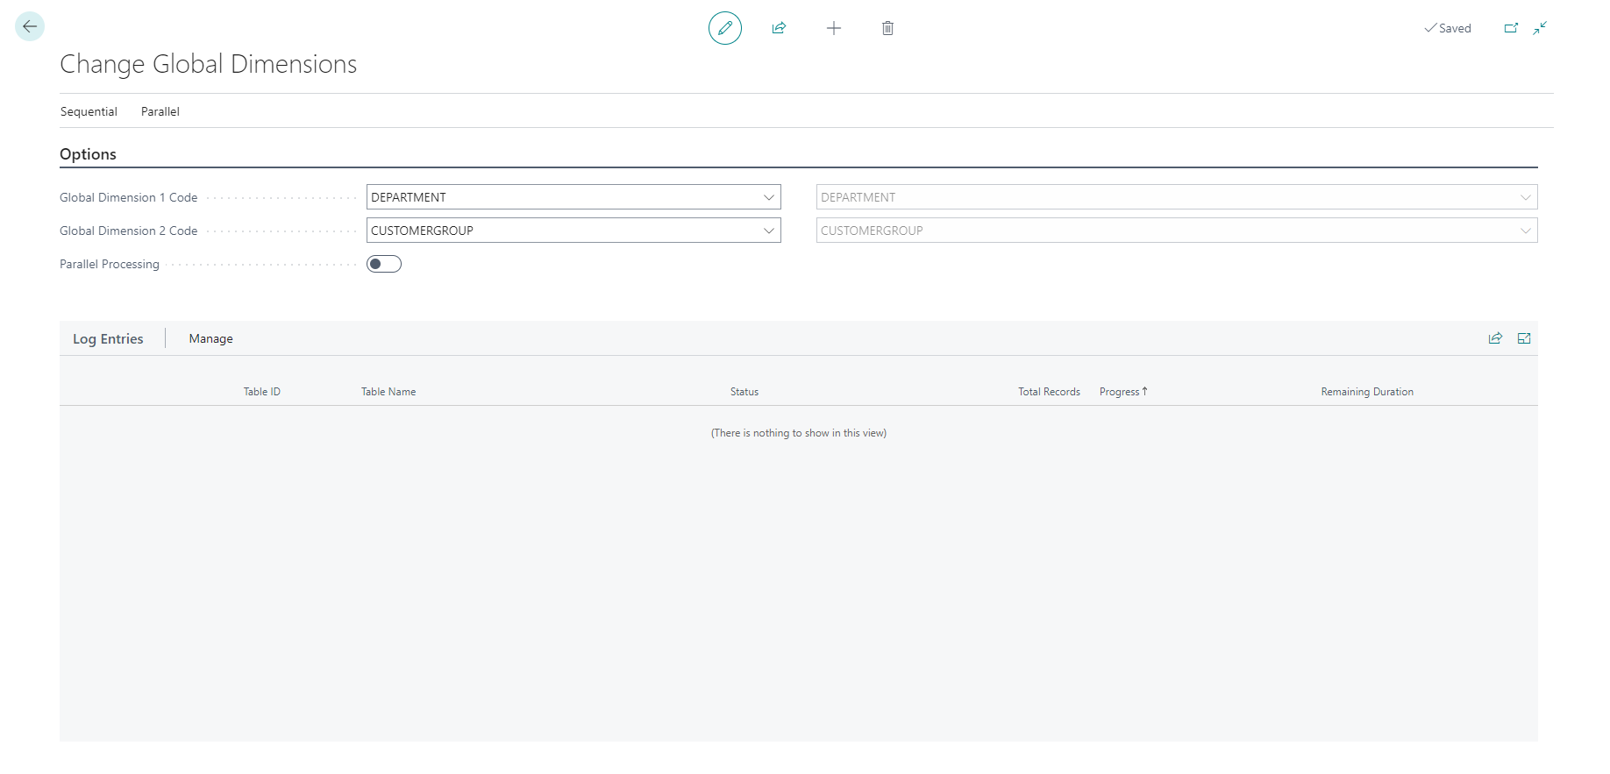The width and height of the screenshot is (1610, 774).
Task: Sort by the Table ID column
Action: pyautogui.click(x=262, y=392)
